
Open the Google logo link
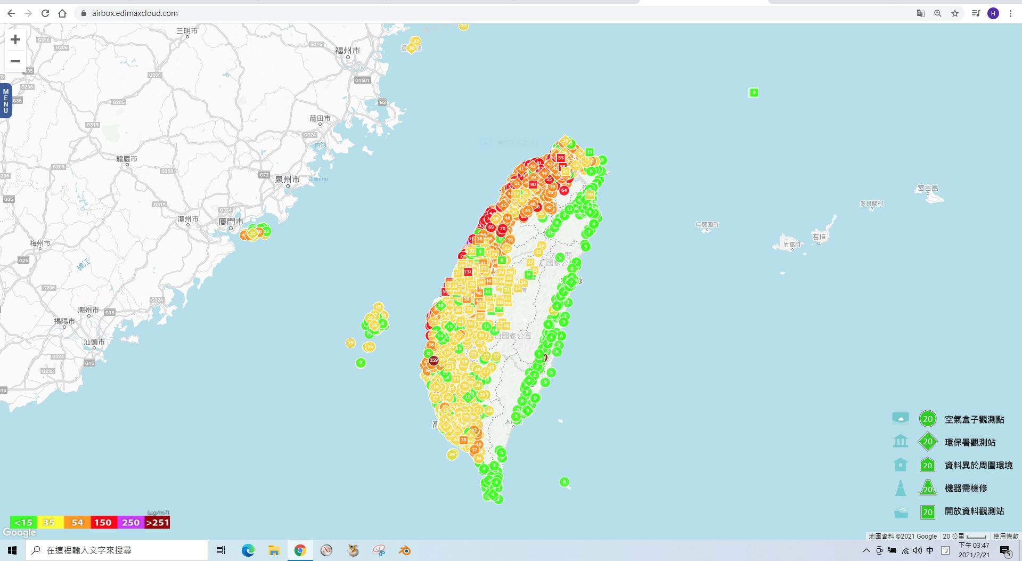coord(19,532)
